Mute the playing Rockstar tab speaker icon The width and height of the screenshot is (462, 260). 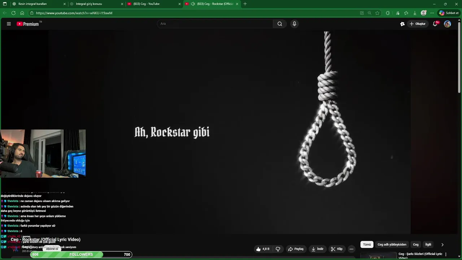pos(193,4)
